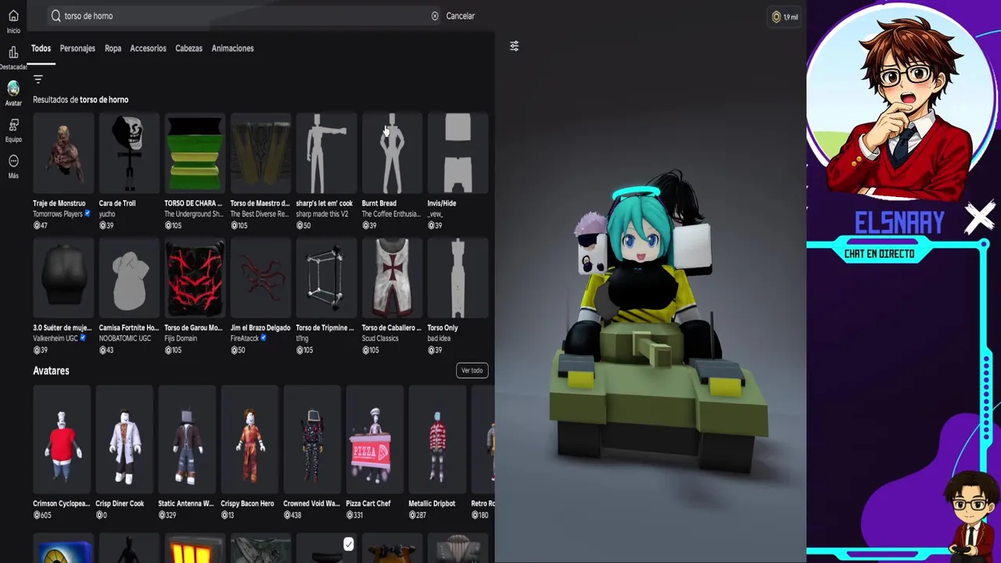Open the Inicio home icon
The image size is (1001, 563).
(13, 16)
